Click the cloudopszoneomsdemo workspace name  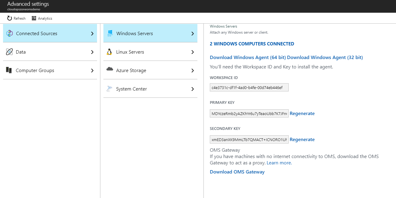pyautogui.click(x=24, y=9)
